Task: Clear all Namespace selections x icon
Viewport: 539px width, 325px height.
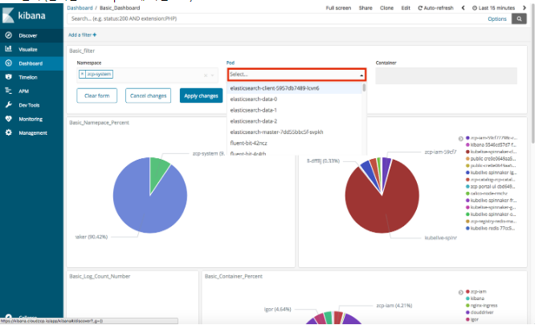Action: [206, 75]
